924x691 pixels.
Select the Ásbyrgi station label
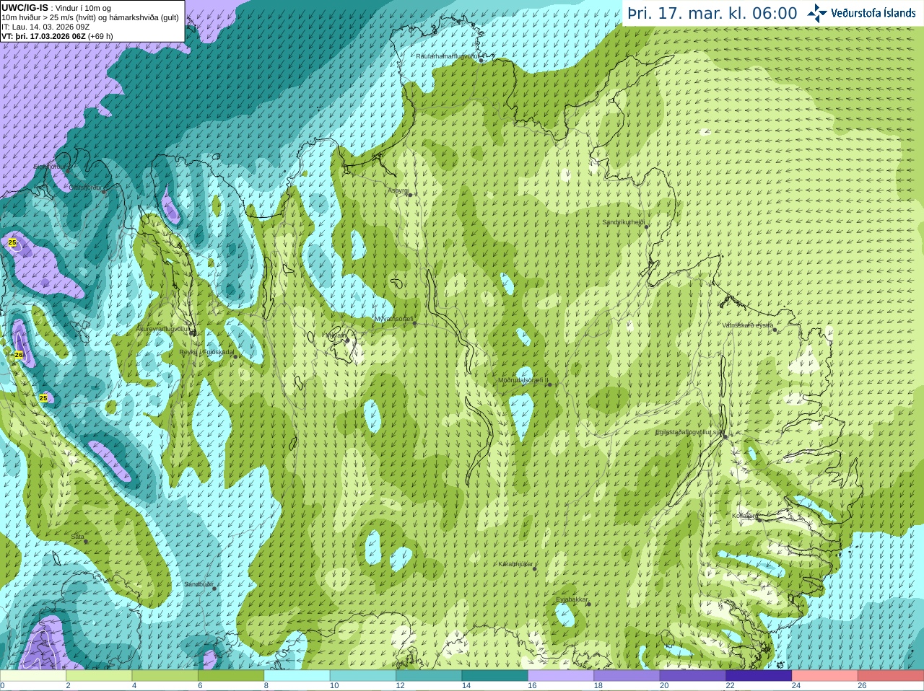tap(398, 190)
